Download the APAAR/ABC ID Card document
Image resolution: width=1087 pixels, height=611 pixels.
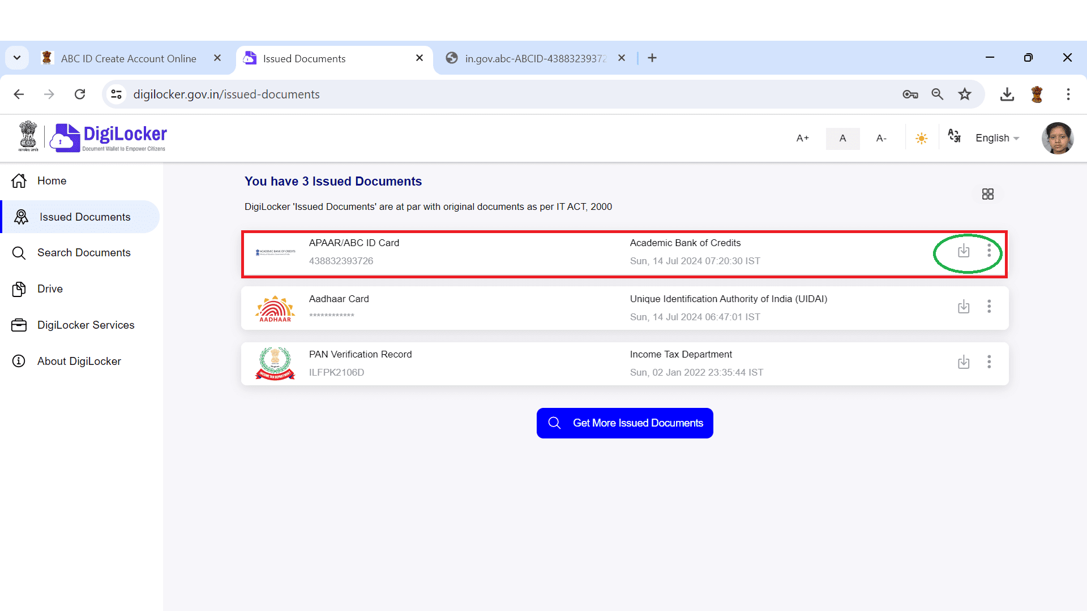click(x=964, y=251)
